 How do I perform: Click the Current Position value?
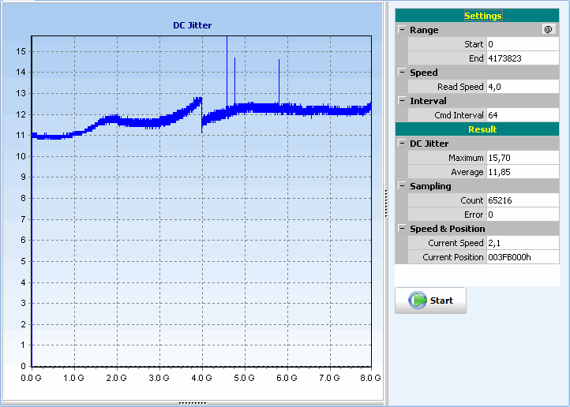[x=522, y=257]
